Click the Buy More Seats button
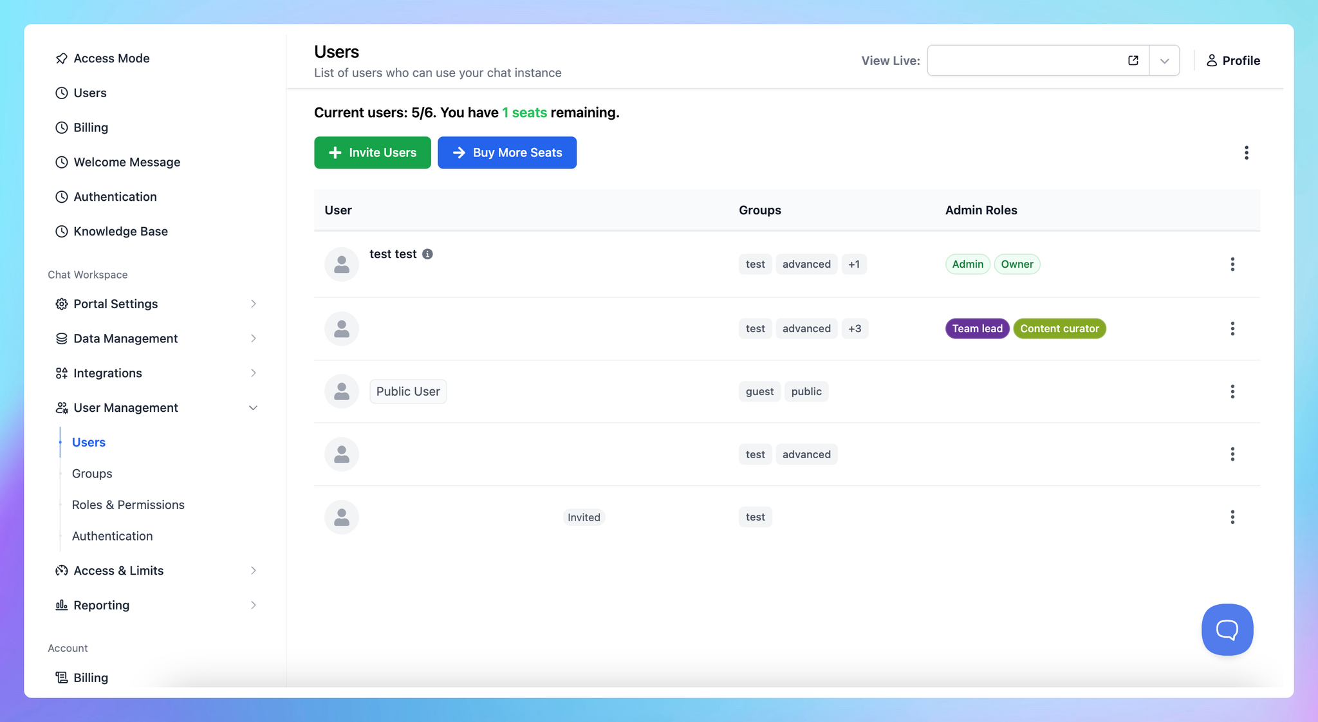Image resolution: width=1318 pixels, height=722 pixels. click(507, 153)
